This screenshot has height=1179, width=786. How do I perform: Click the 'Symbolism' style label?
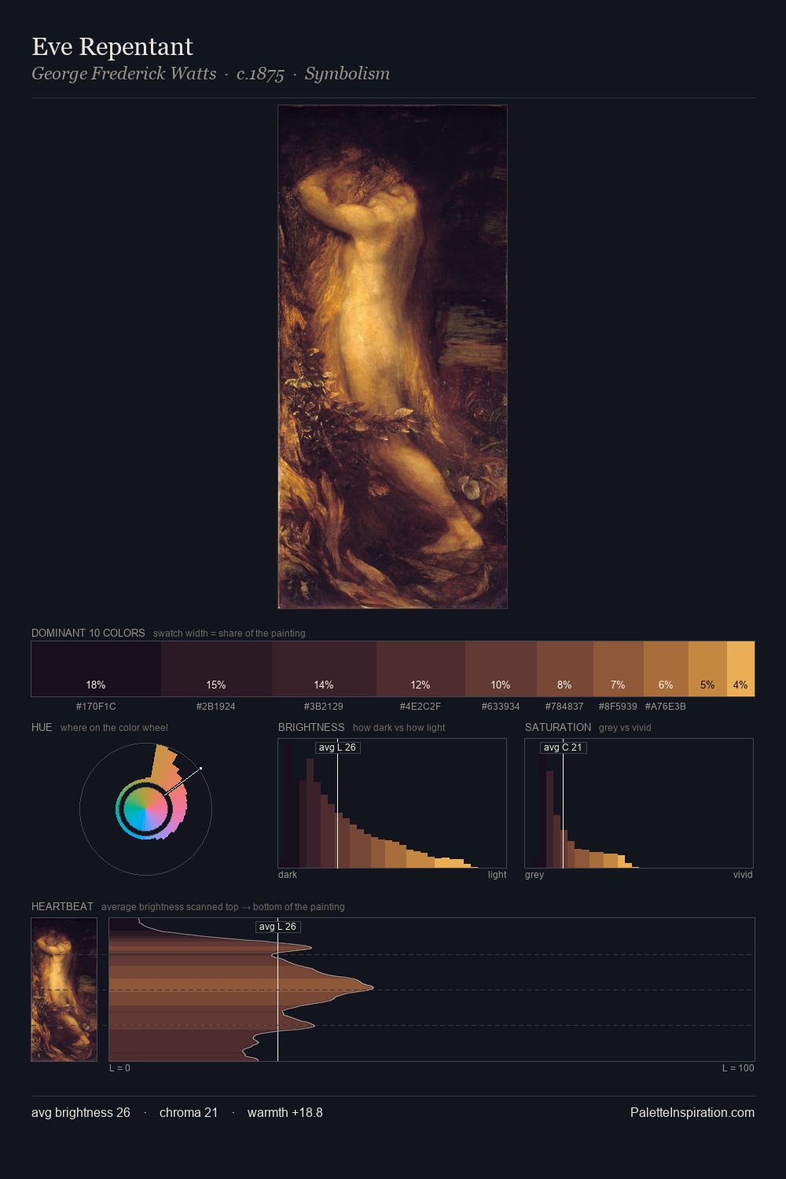click(x=347, y=74)
